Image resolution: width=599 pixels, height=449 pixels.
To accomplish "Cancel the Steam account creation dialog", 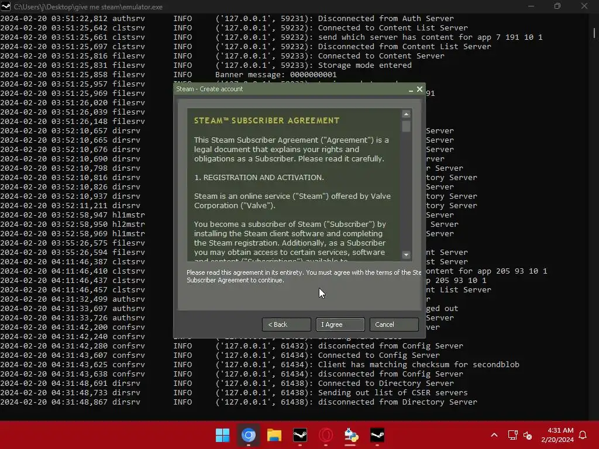I will (x=394, y=324).
